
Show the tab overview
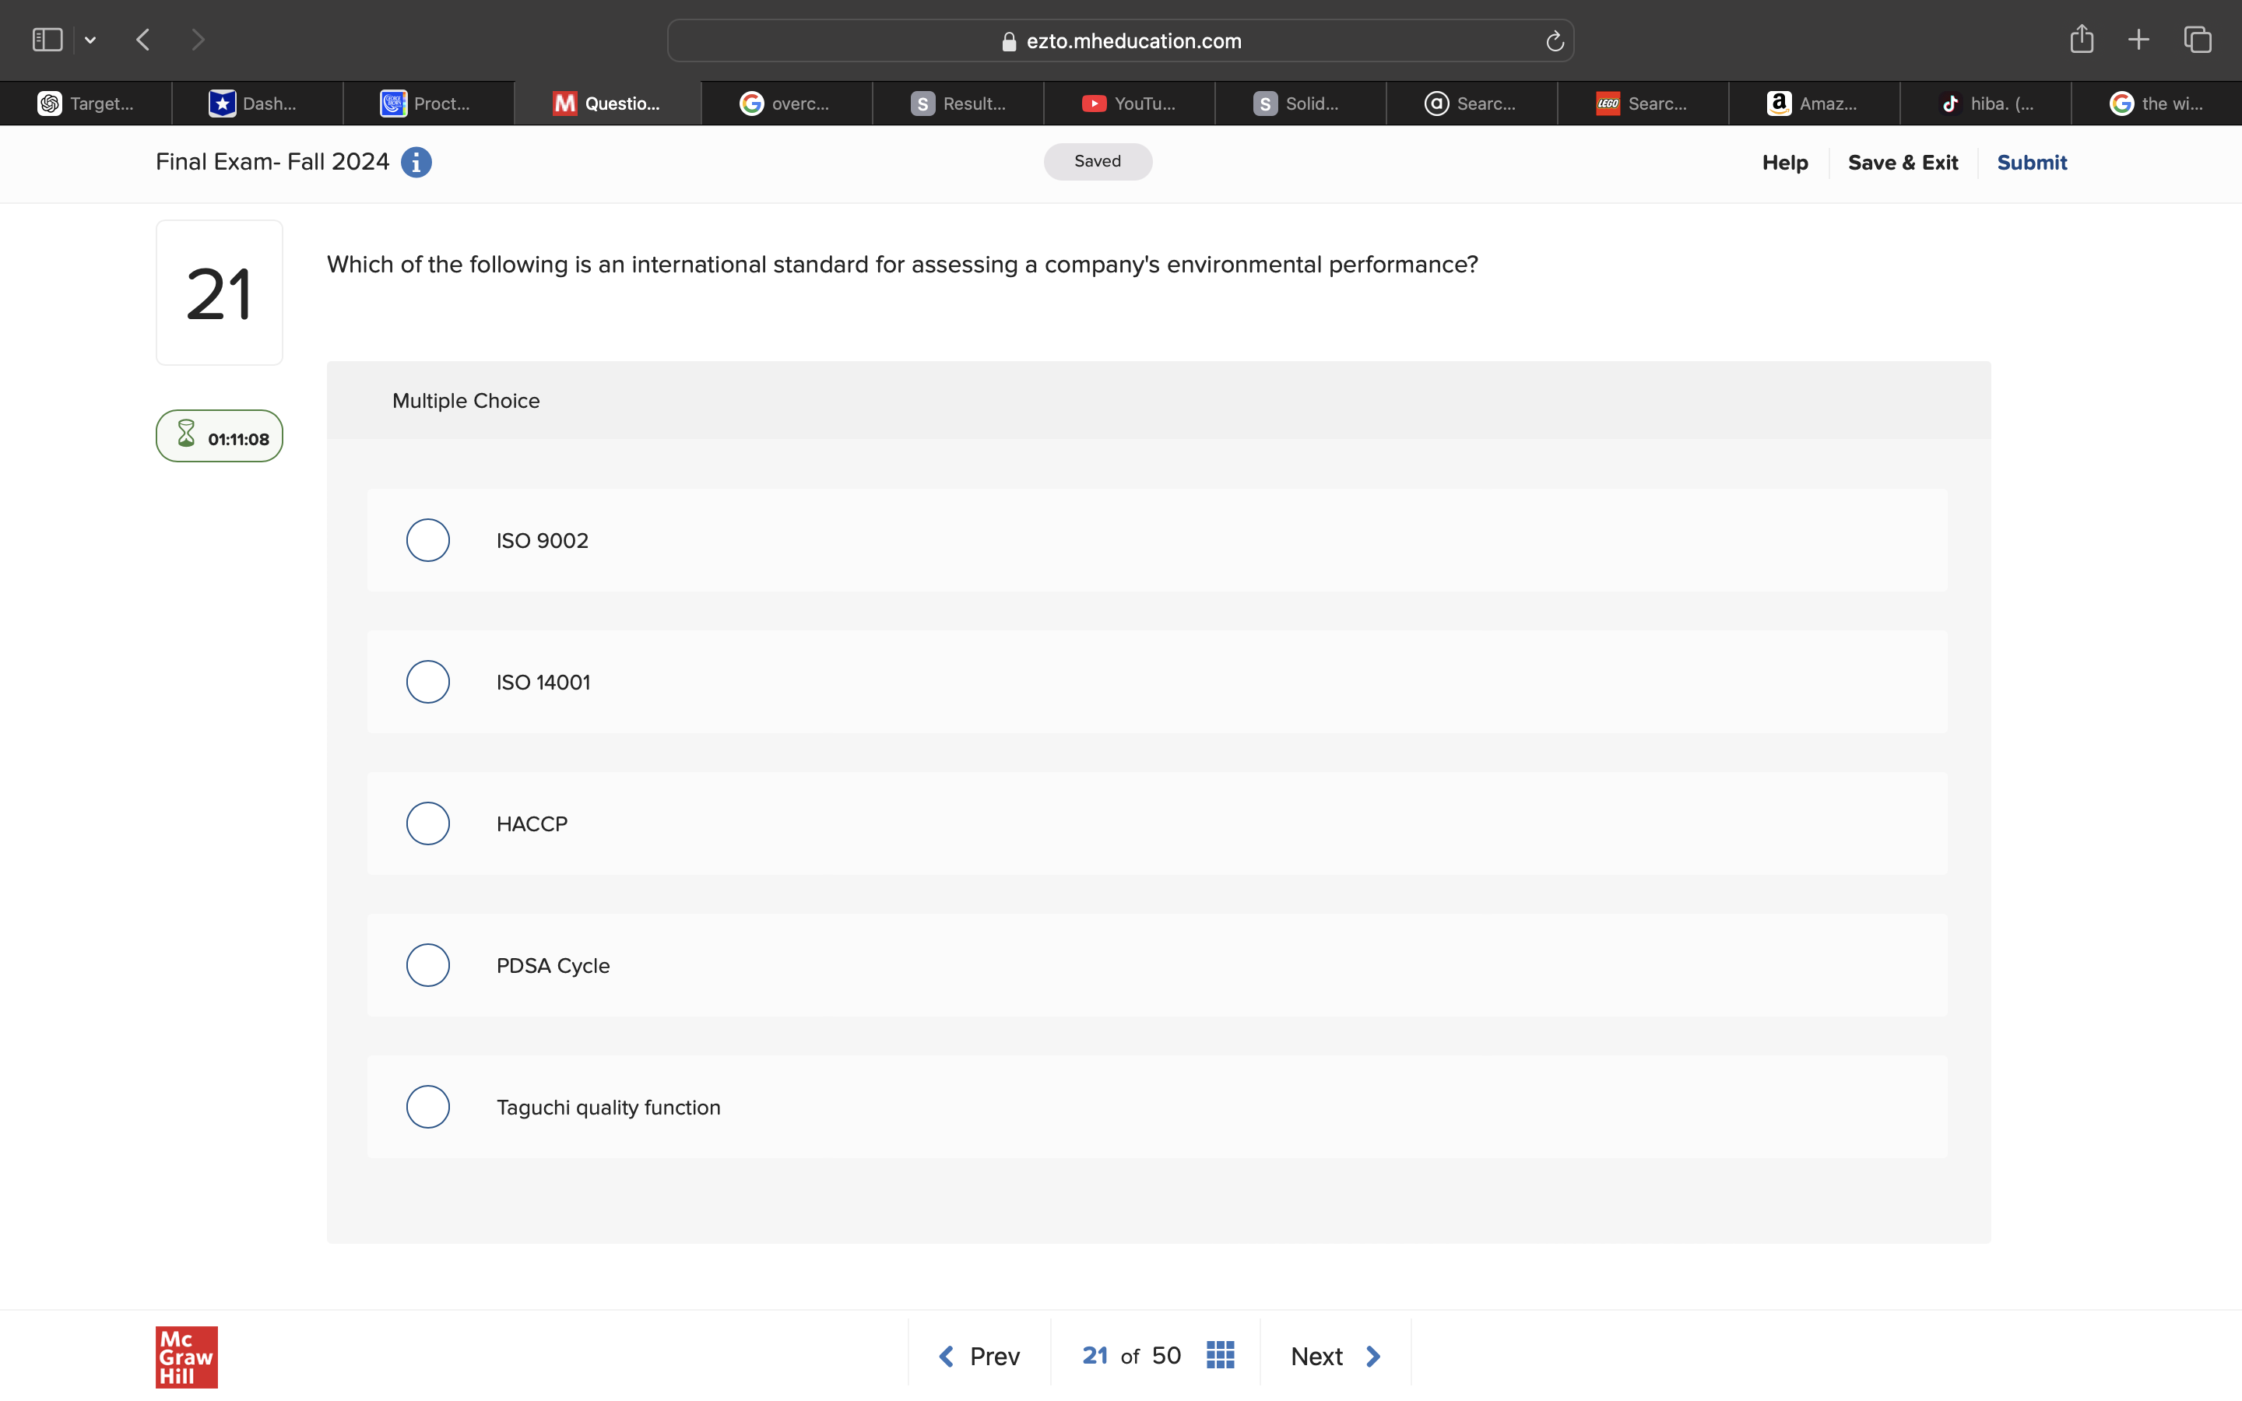[x=2197, y=39]
